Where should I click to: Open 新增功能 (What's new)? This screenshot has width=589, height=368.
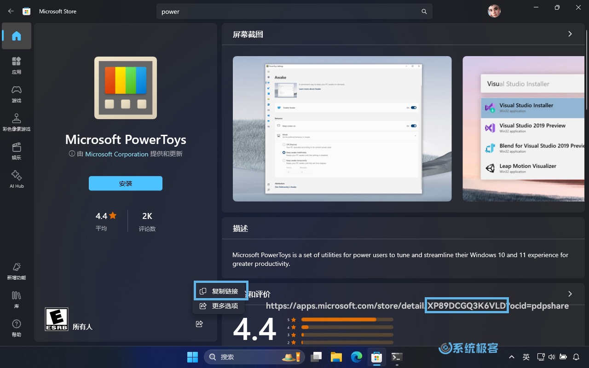(17, 271)
